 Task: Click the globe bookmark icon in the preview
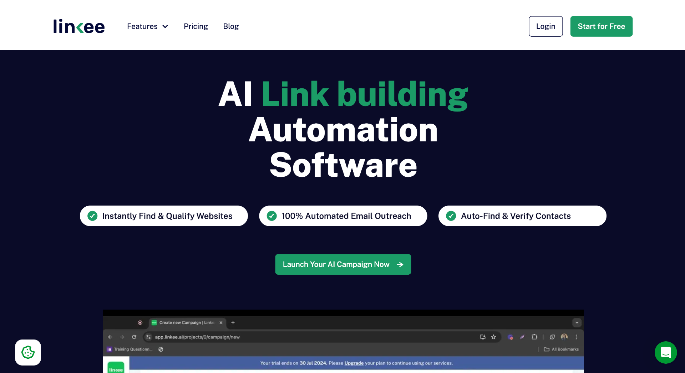tap(161, 349)
